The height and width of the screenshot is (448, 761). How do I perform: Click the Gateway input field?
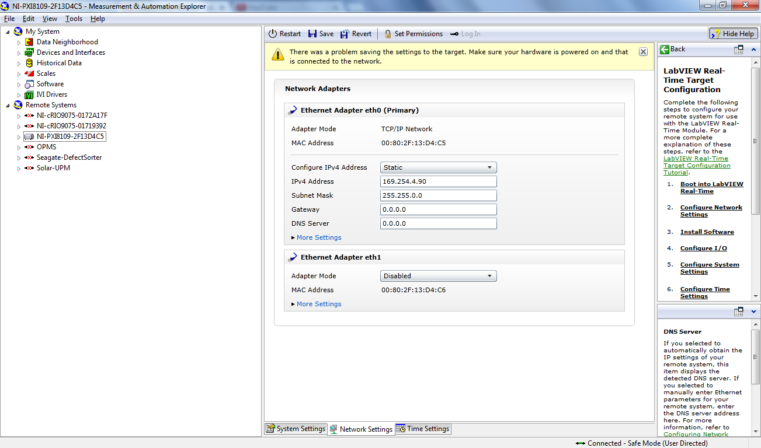(x=439, y=209)
